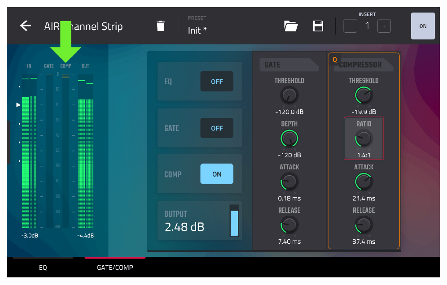The width and height of the screenshot is (447, 285).
Task: Select the Gate ATTACK knob
Action: [289, 182]
